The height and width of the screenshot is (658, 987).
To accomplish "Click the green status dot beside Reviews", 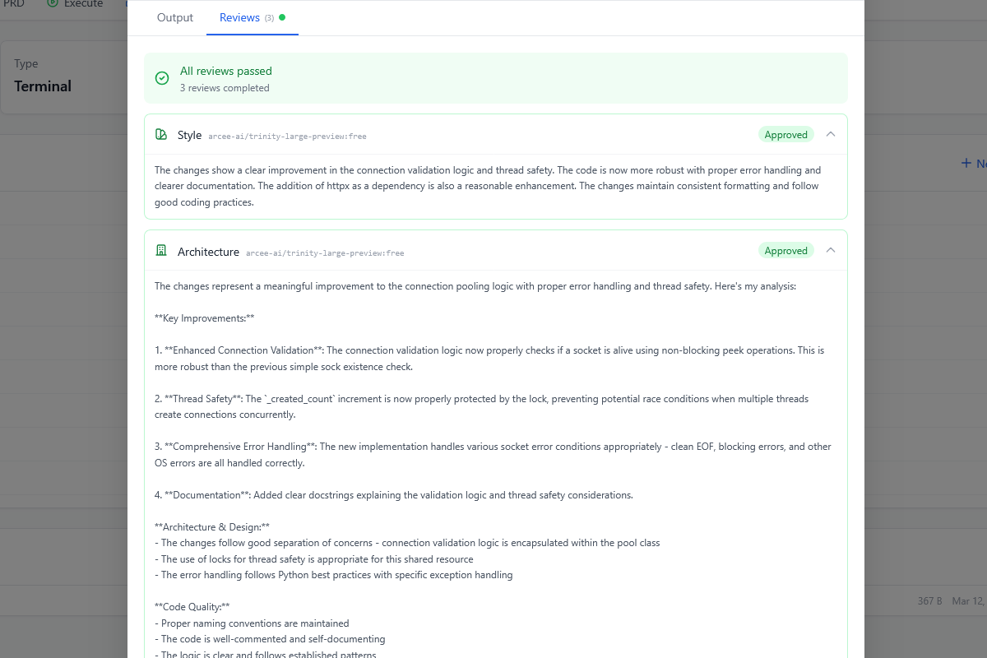I will (282, 17).
